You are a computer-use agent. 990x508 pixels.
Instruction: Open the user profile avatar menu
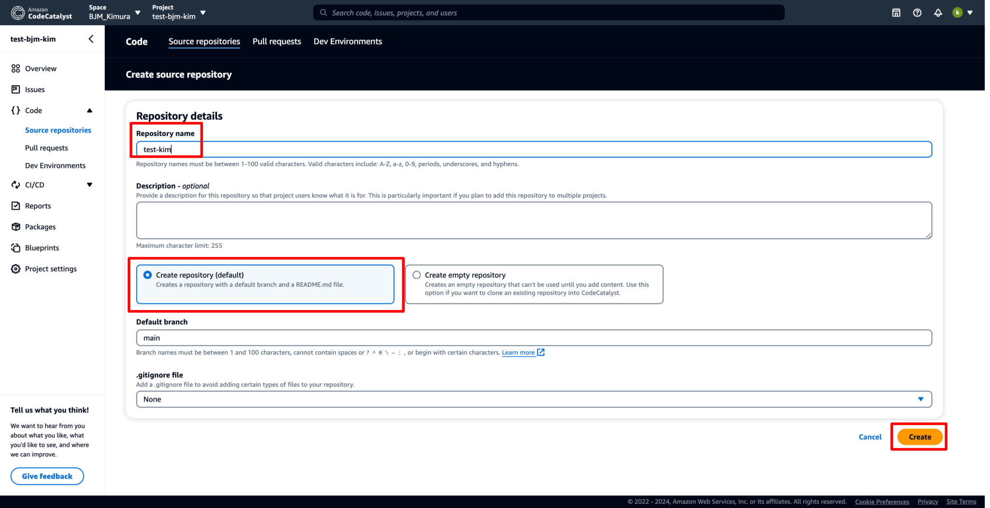pos(958,13)
